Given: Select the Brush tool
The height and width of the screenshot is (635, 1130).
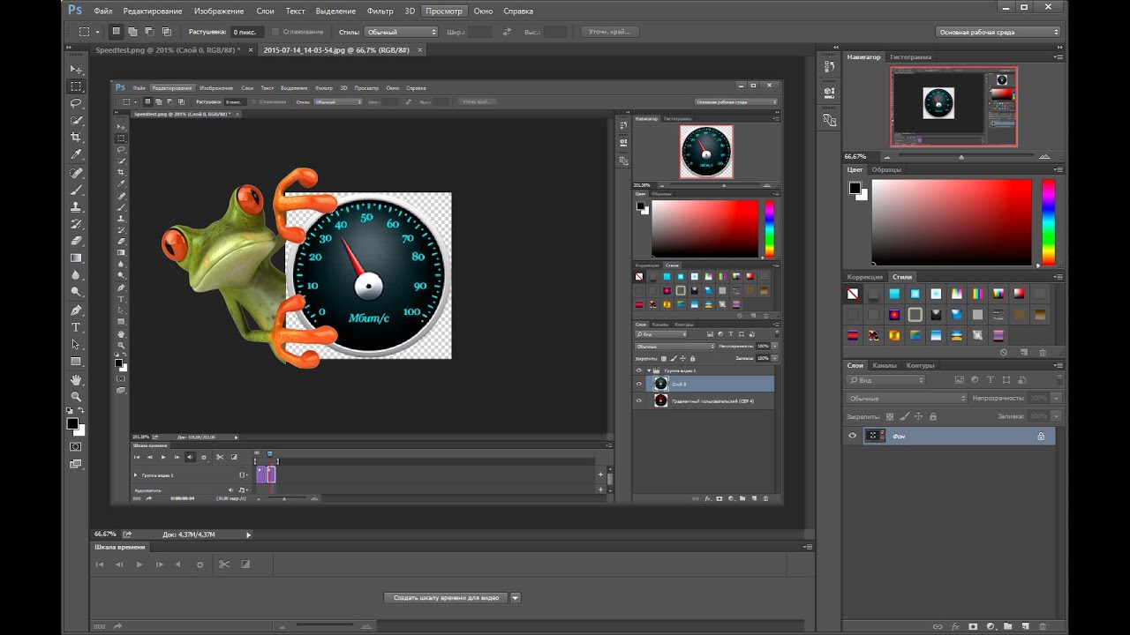Looking at the screenshot, I should (x=76, y=190).
